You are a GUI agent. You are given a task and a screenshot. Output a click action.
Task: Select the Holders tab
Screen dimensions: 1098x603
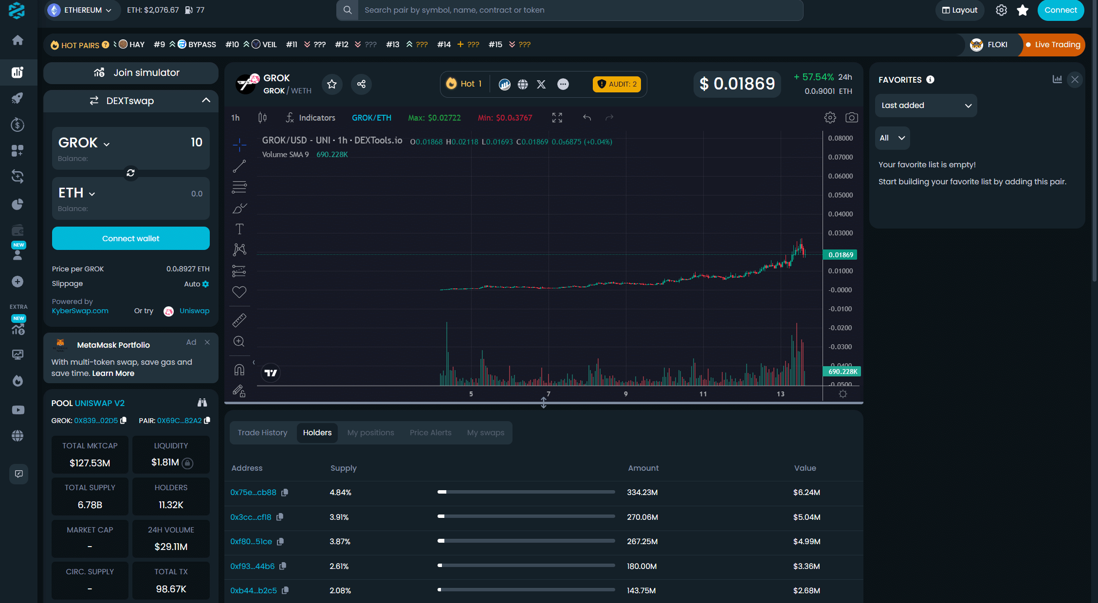pos(317,433)
